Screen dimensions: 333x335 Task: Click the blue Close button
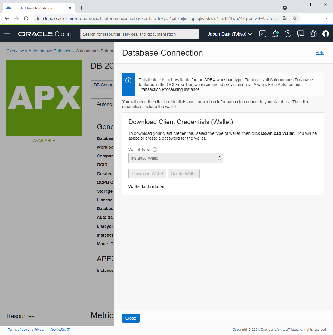click(131, 318)
